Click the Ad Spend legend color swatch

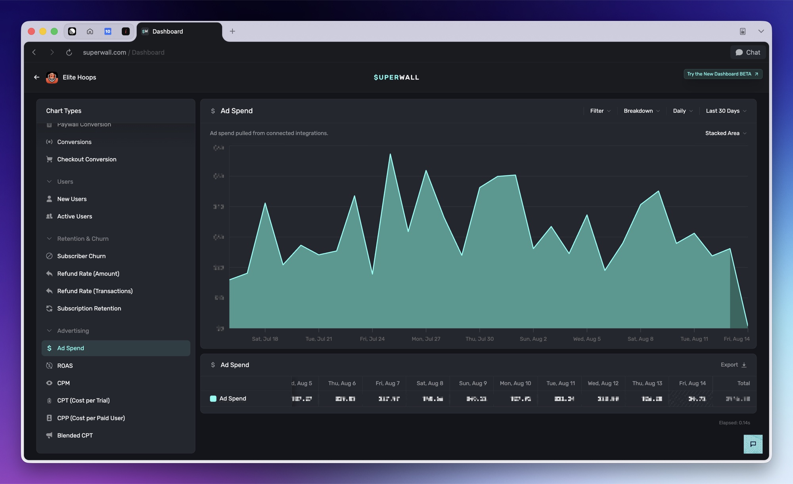pyautogui.click(x=213, y=398)
